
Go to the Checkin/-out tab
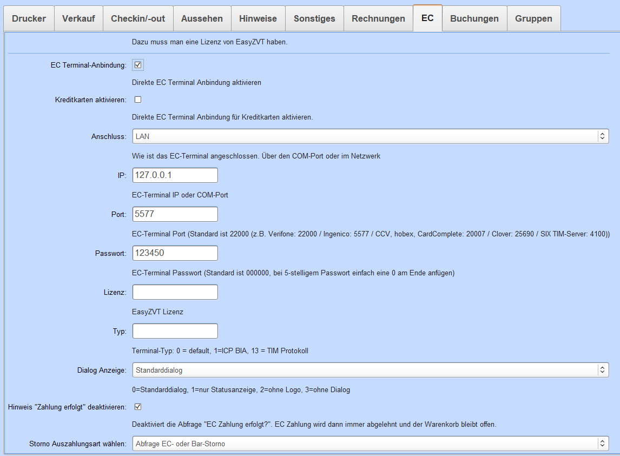(138, 18)
